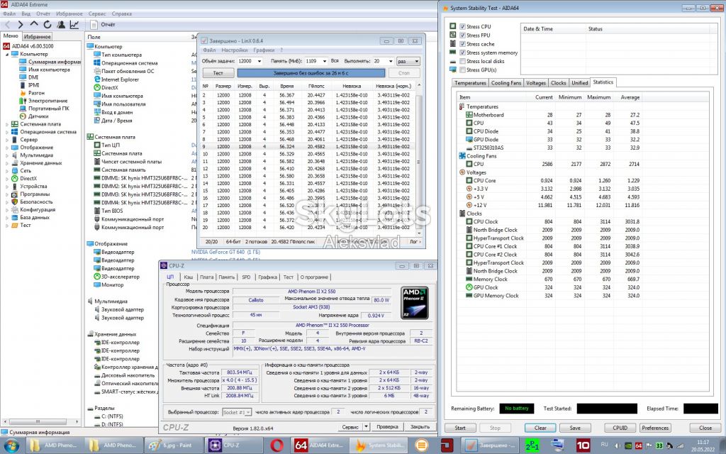Viewport: 726px width, 454px height.
Task: Click the Clear button in Stability Test
Action: [540, 428]
